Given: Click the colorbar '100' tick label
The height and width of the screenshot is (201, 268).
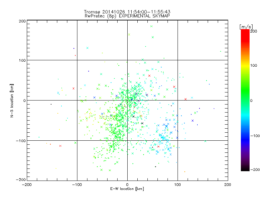Looking at the screenshot, I should (254, 65).
